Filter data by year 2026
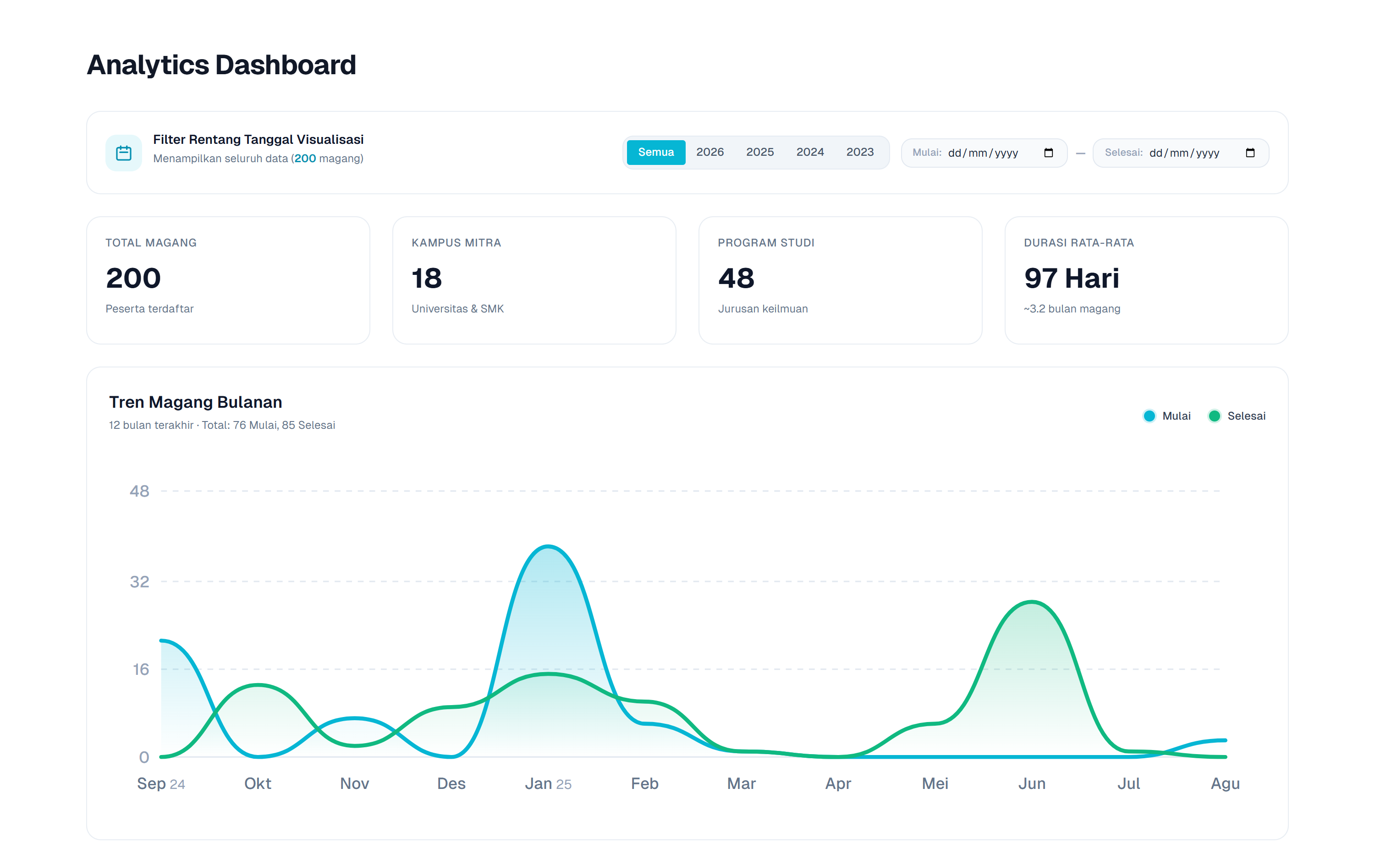Image resolution: width=1375 pixels, height=843 pixels. (x=709, y=152)
